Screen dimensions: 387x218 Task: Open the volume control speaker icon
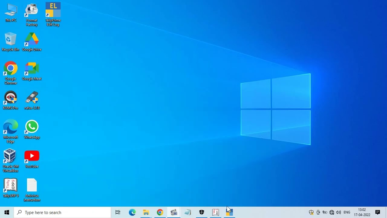(339, 212)
